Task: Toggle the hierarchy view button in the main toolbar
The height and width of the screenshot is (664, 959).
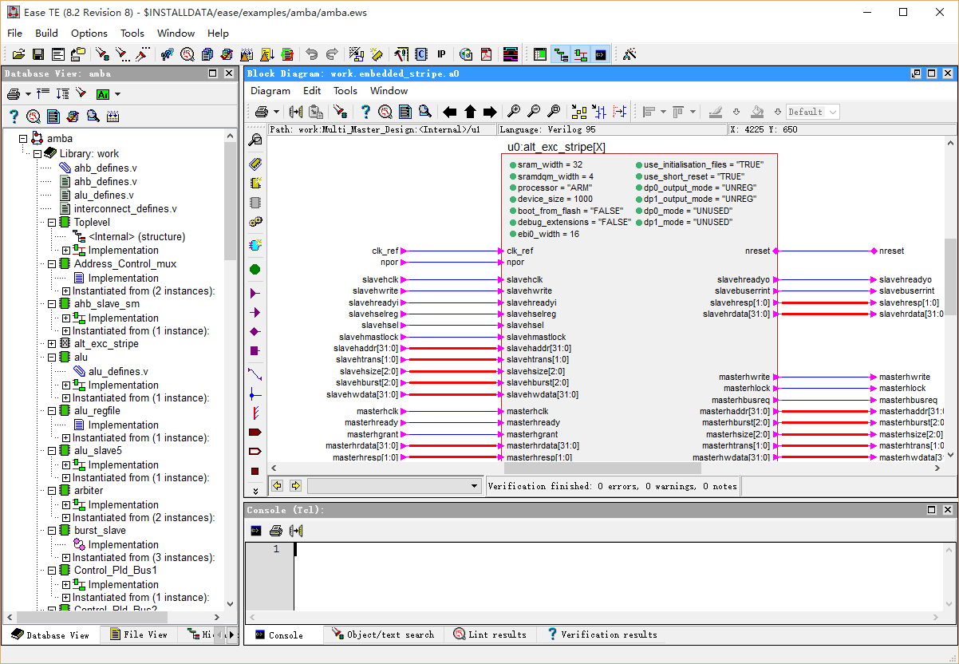Action: pyautogui.click(x=561, y=54)
